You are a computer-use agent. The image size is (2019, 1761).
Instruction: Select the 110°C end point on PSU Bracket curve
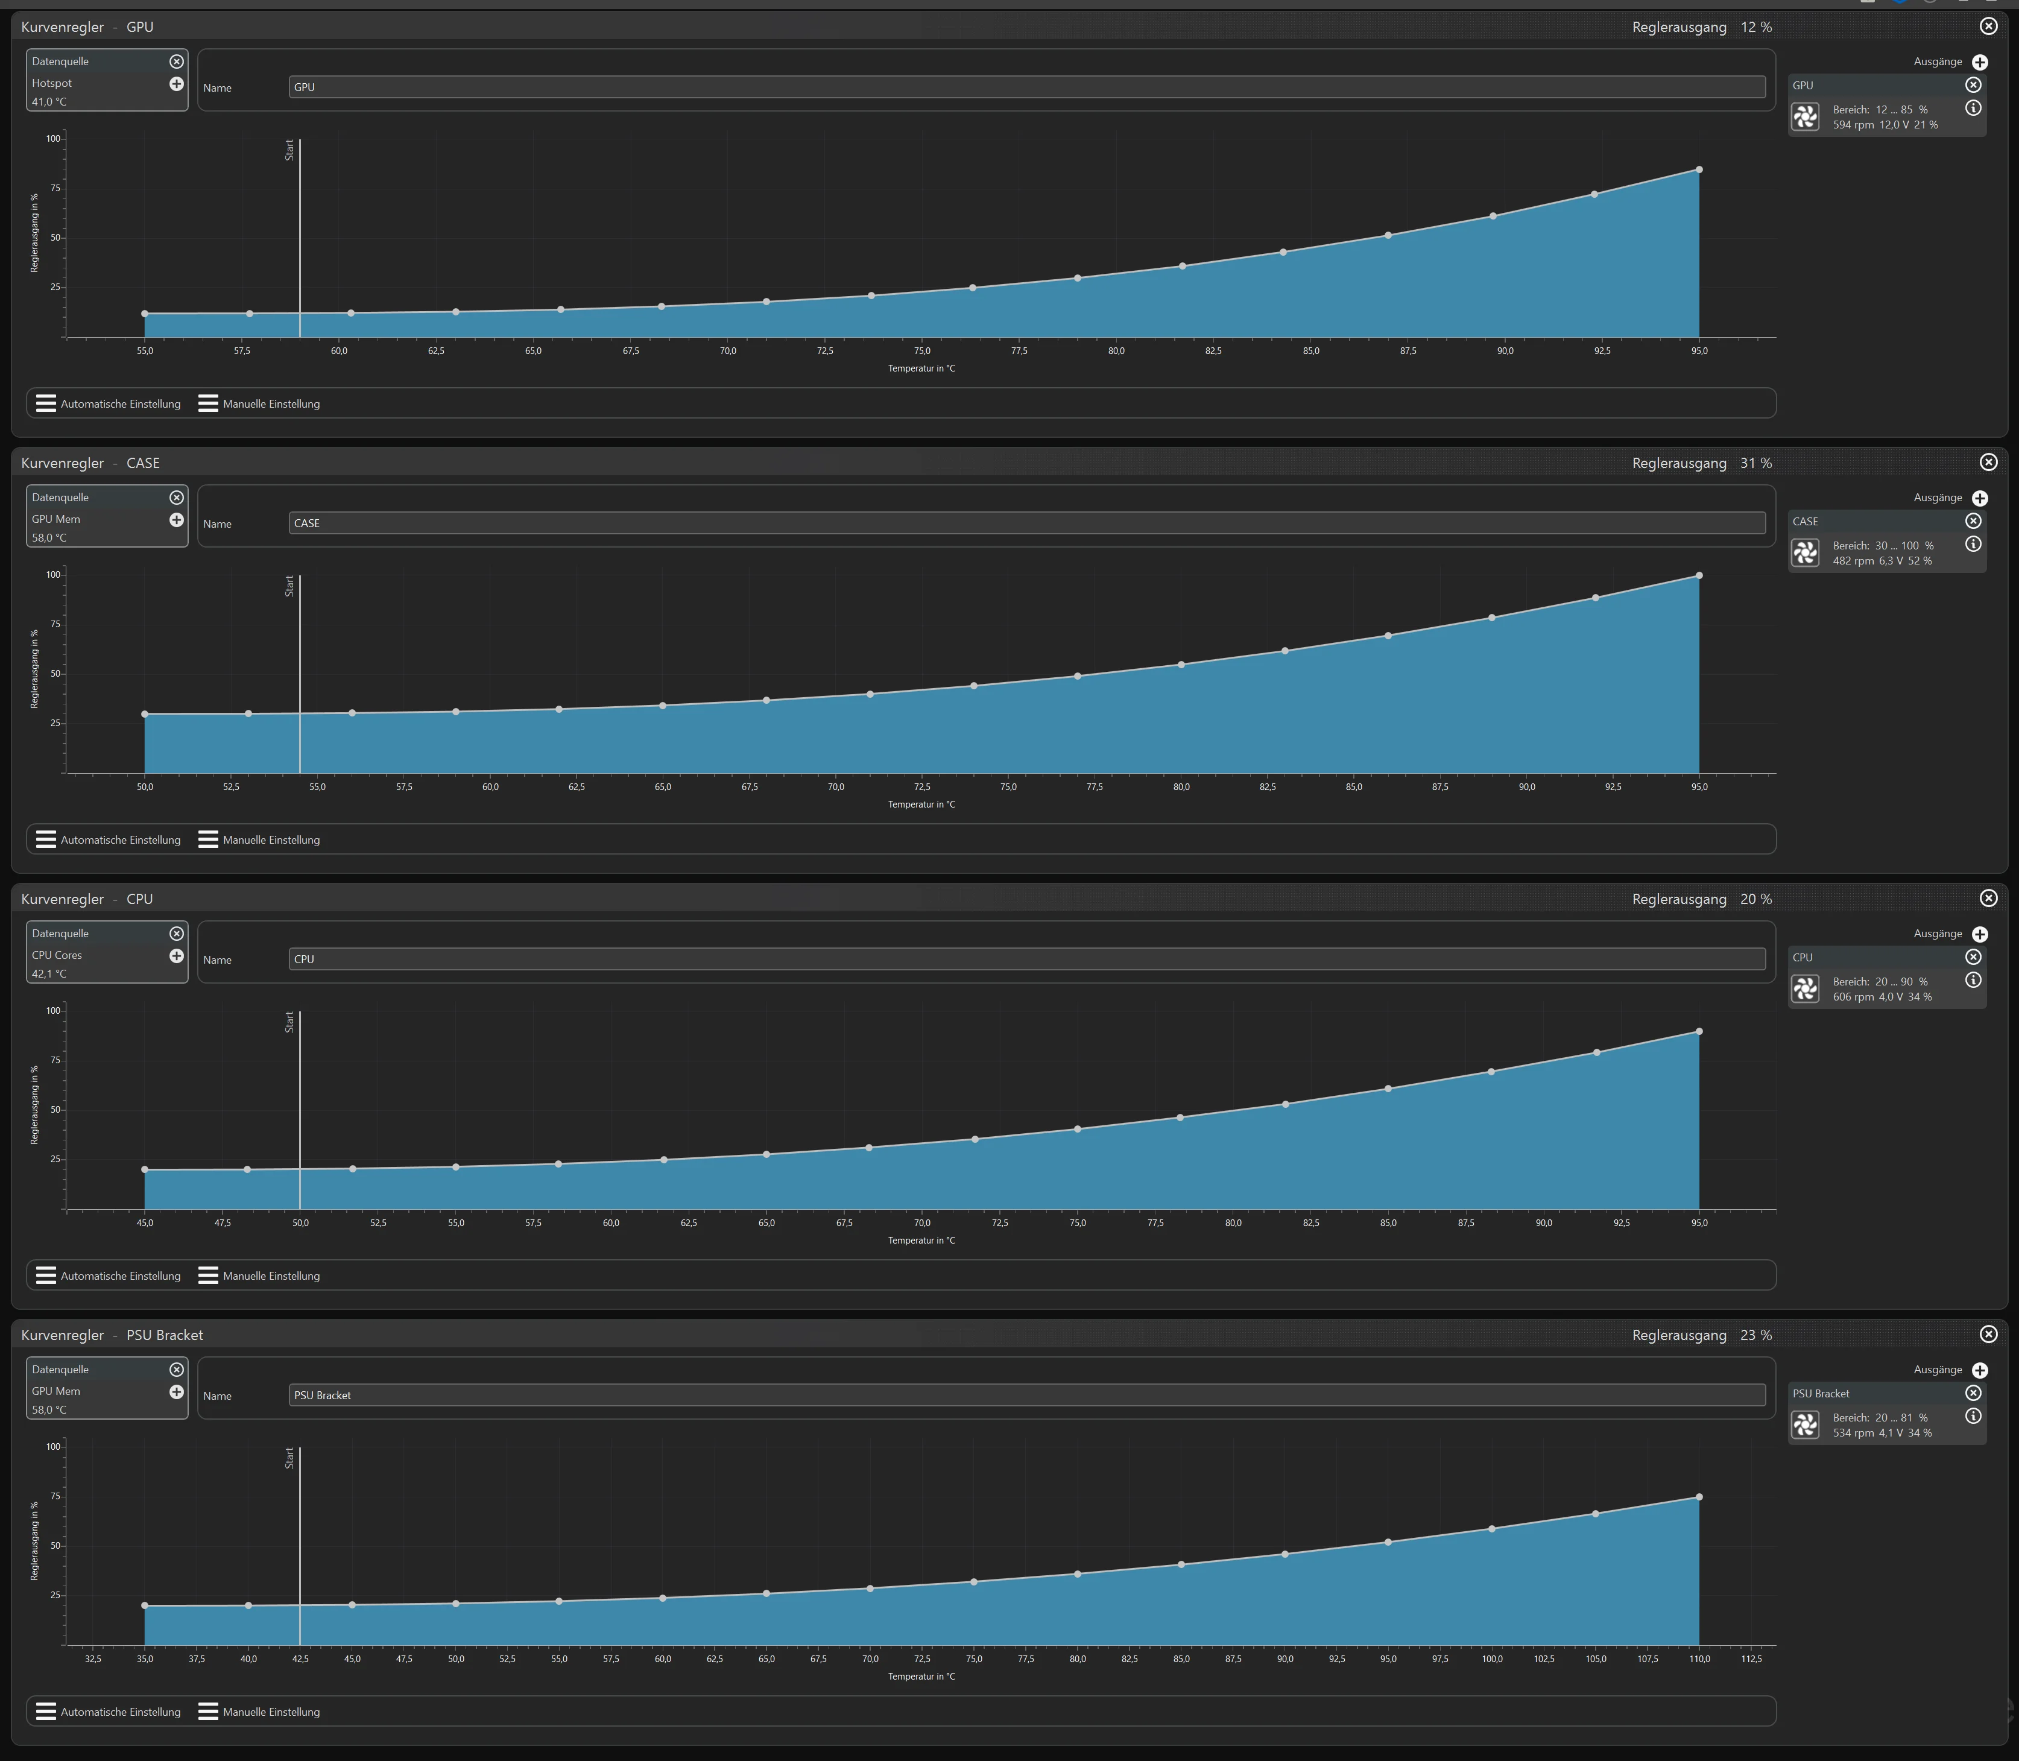pyautogui.click(x=1700, y=1497)
